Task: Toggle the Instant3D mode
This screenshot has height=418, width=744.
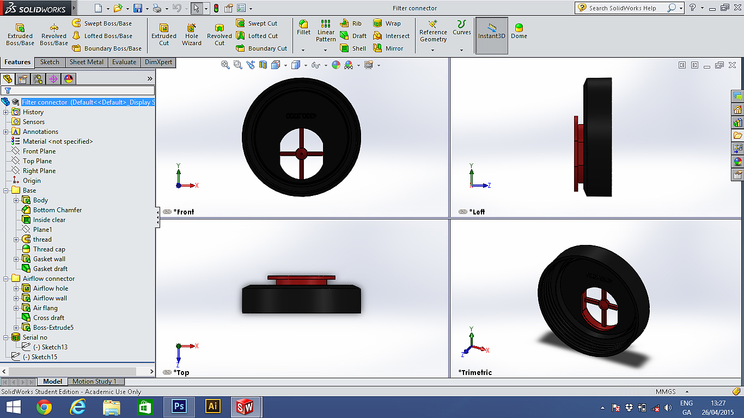Action: click(x=492, y=32)
